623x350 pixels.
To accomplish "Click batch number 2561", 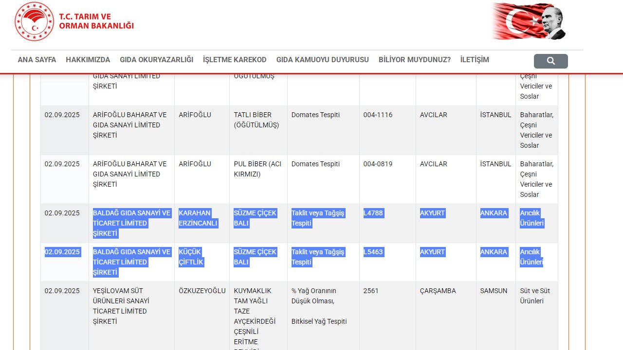I will [371, 291].
